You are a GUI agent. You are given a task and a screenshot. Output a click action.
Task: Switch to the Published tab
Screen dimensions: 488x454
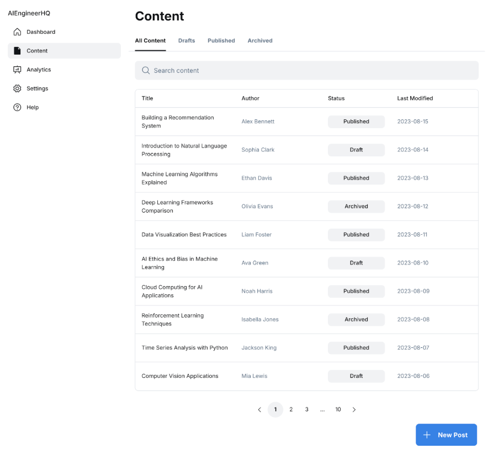pos(221,41)
